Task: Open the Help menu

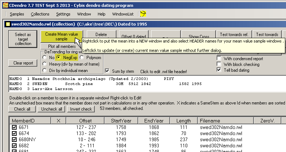Action: 101,14
